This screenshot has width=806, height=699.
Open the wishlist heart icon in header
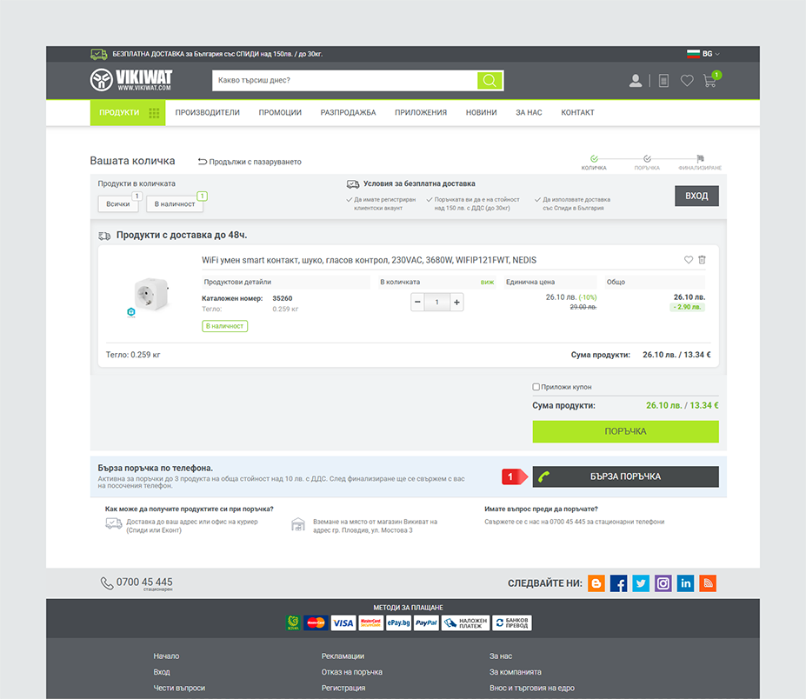(687, 81)
